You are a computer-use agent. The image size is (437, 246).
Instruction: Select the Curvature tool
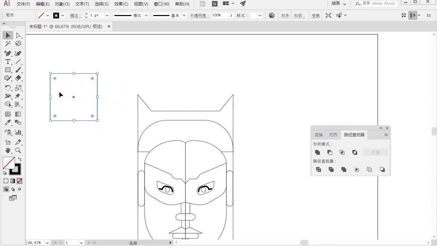pyautogui.click(x=18, y=53)
